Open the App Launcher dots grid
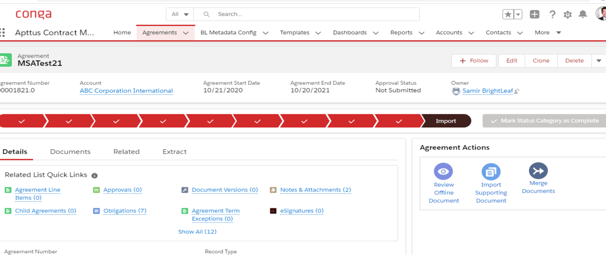The height and width of the screenshot is (255, 606). [3, 32]
